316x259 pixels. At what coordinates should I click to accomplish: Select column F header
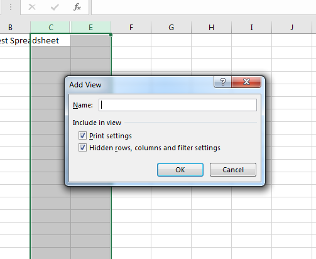tap(131, 27)
